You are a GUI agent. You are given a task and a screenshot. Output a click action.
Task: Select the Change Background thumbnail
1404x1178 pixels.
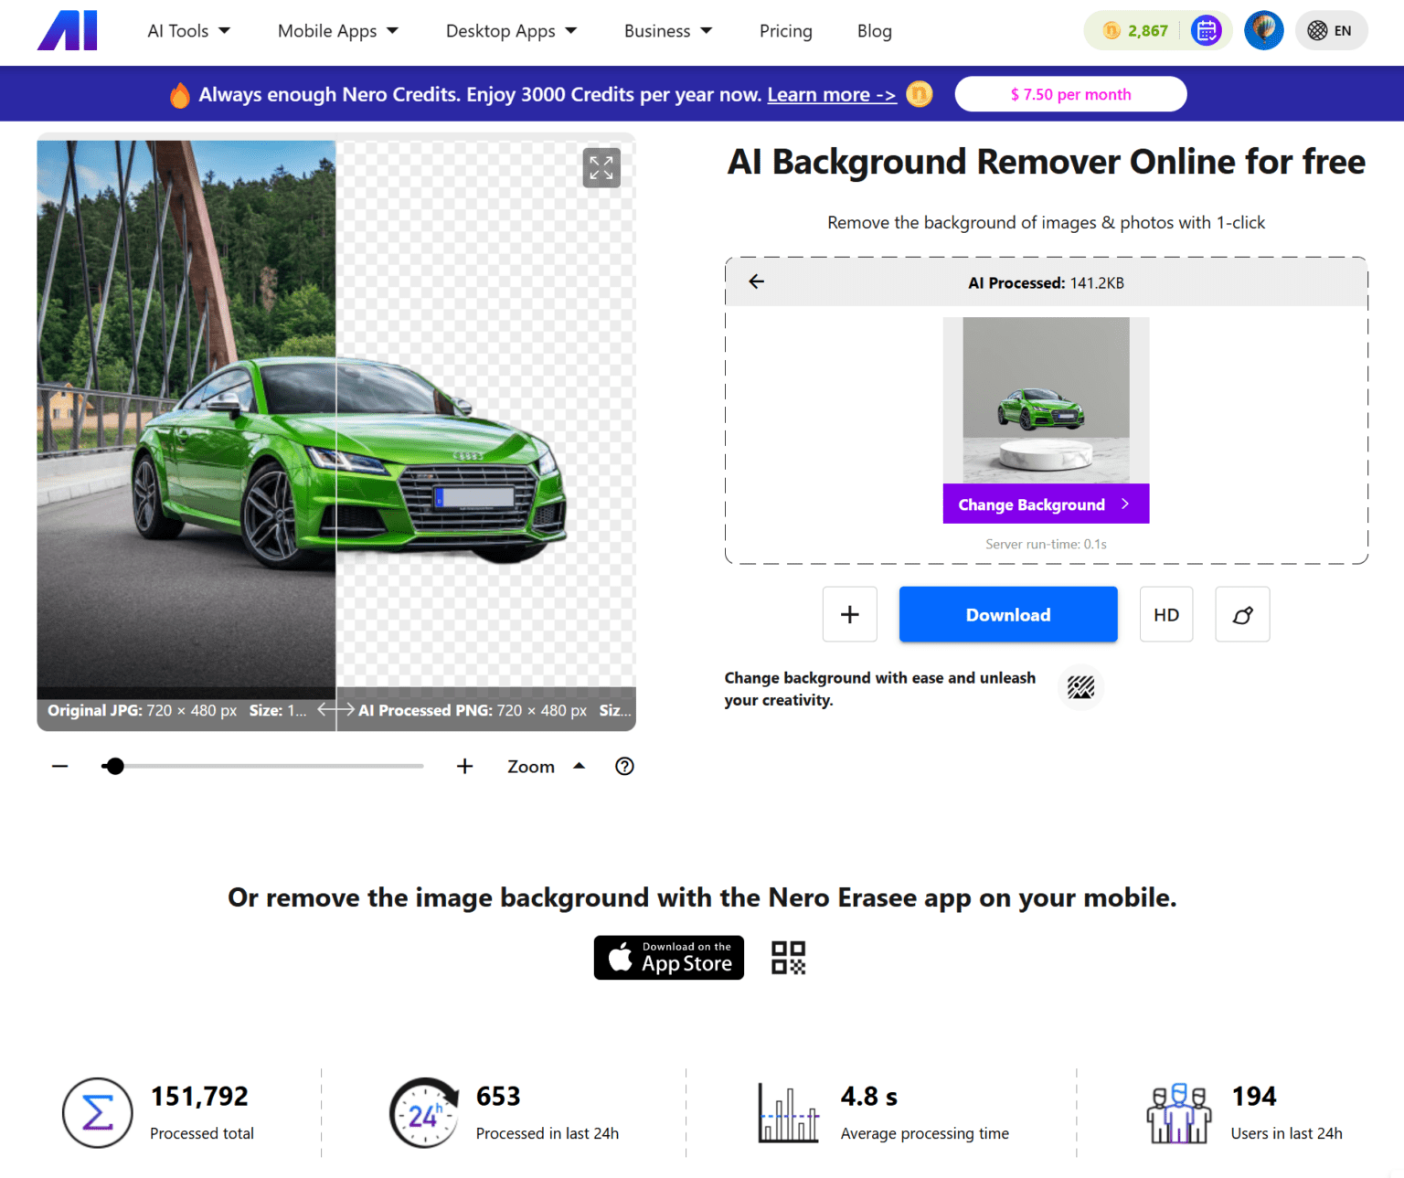click(1045, 504)
